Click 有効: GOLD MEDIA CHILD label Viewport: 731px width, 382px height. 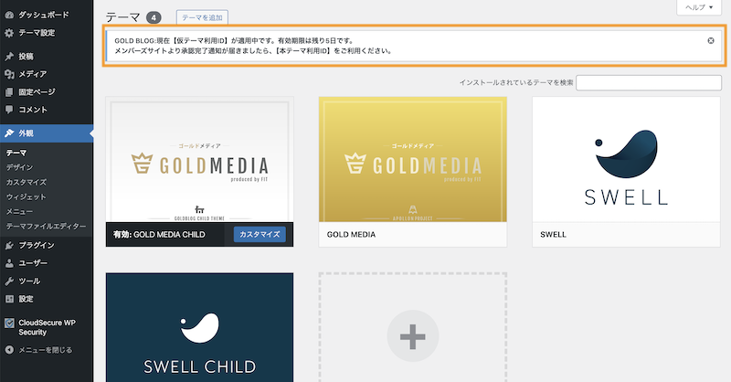[x=159, y=235]
